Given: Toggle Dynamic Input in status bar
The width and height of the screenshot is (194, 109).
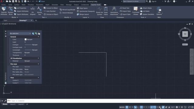Looking at the screenshot, I should tap(135, 107).
